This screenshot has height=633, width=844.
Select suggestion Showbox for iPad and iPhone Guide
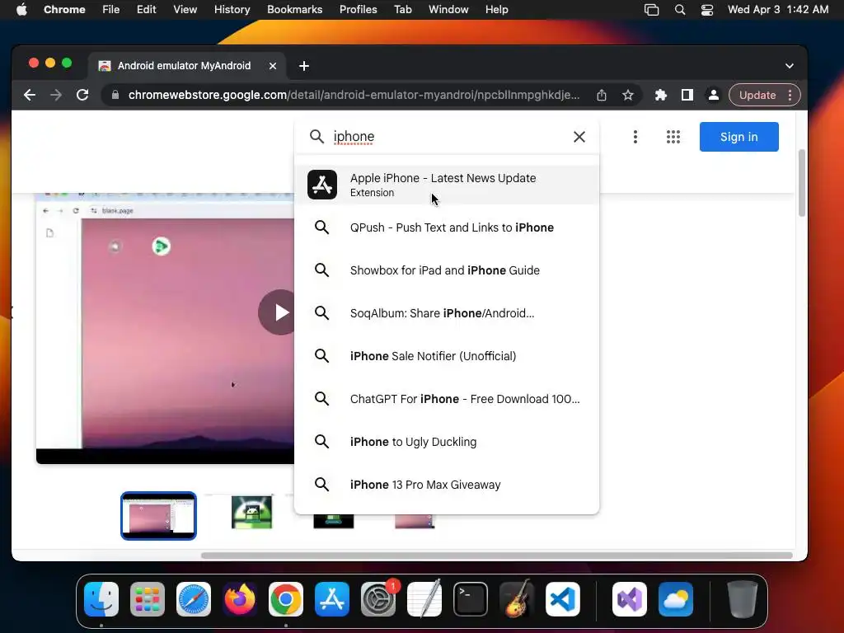447,270
